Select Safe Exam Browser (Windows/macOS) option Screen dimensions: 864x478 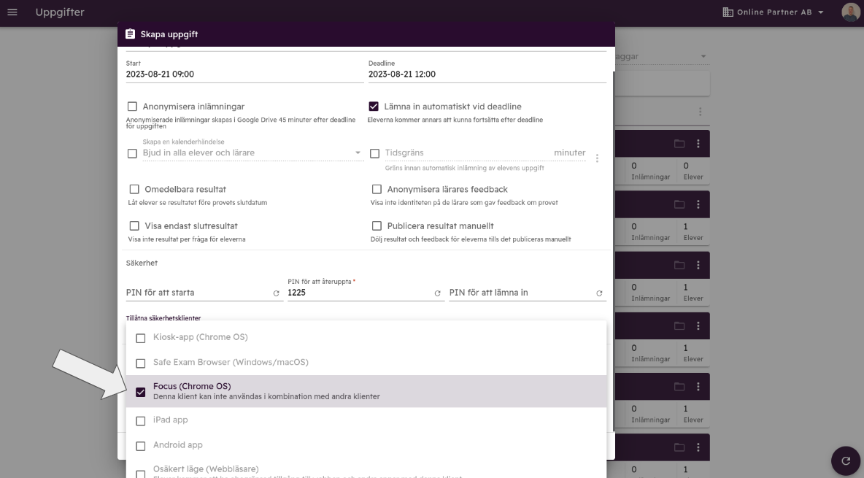141,363
